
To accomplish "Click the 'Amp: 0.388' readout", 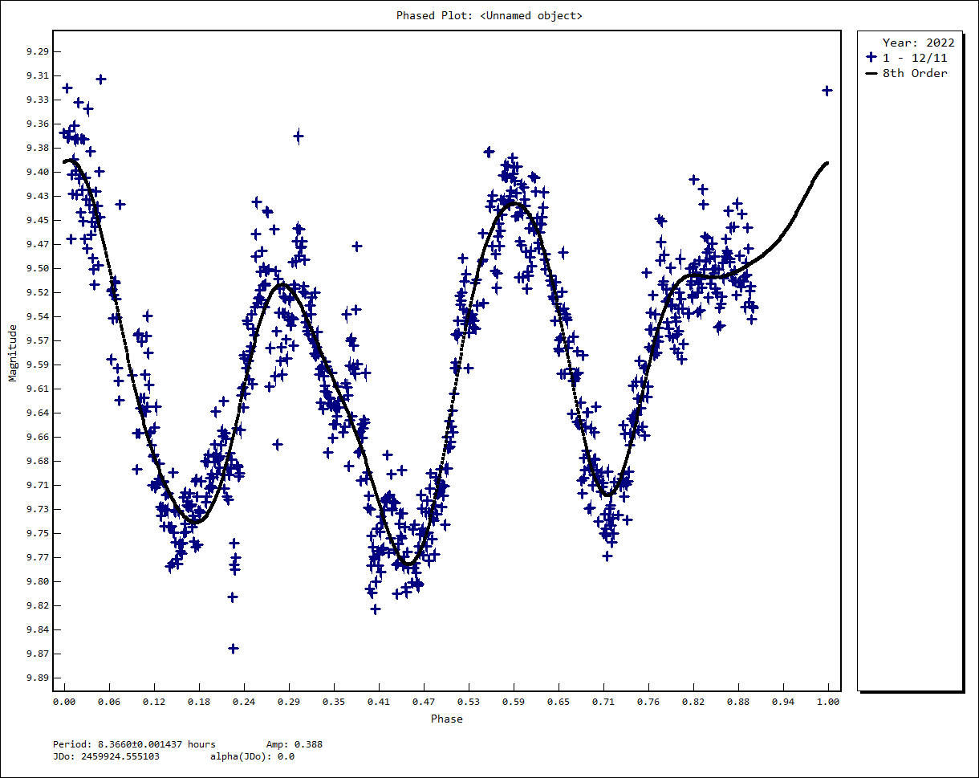I will (x=294, y=744).
